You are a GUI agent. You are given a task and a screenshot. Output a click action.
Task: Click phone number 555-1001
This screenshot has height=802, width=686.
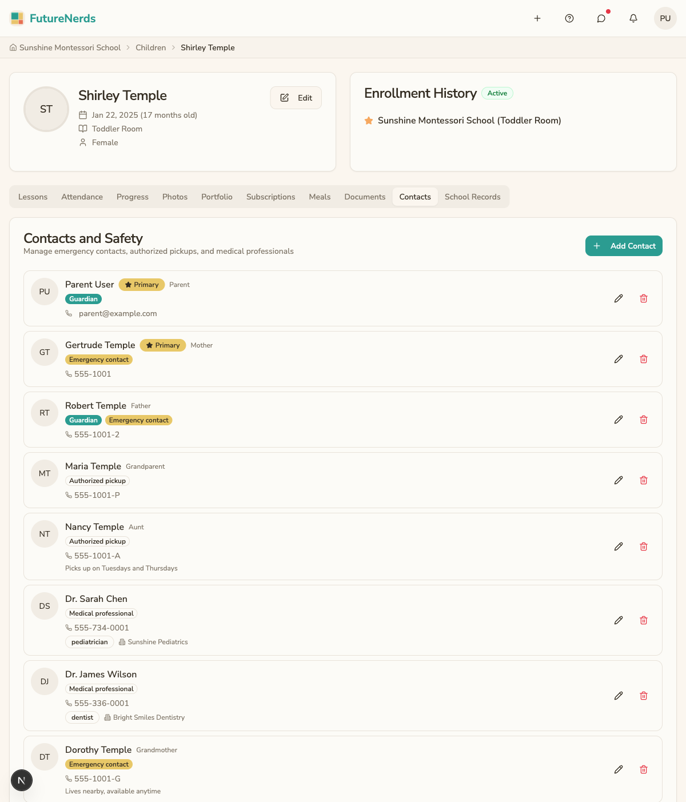(93, 374)
